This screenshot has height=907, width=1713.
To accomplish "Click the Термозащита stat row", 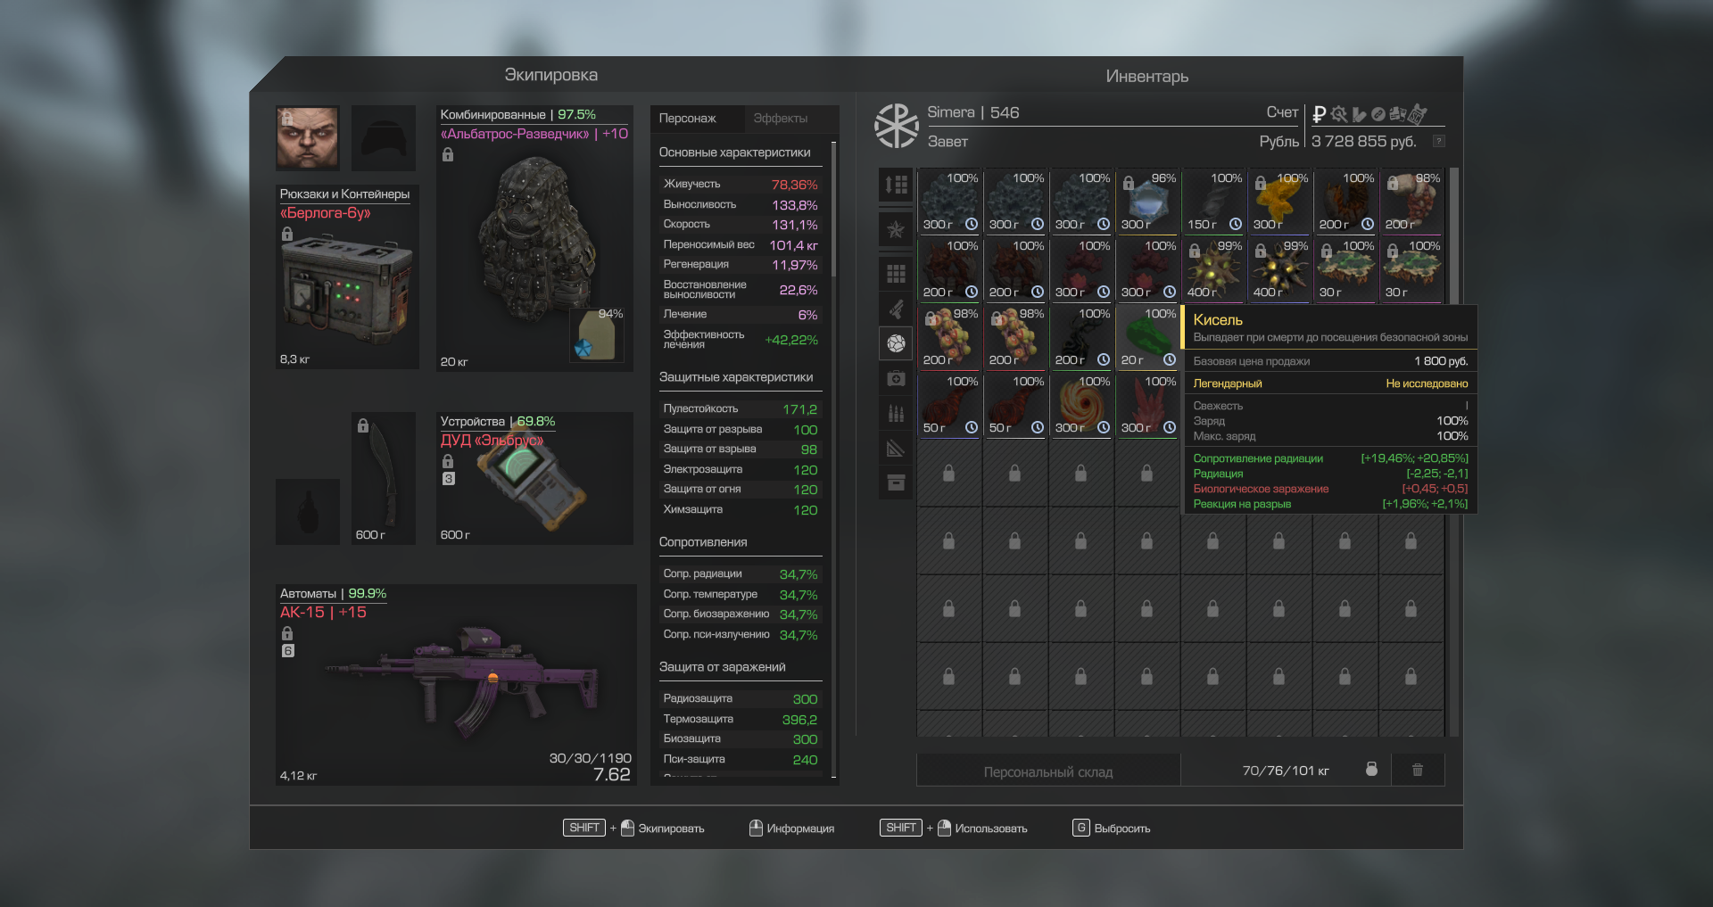I will [x=739, y=719].
